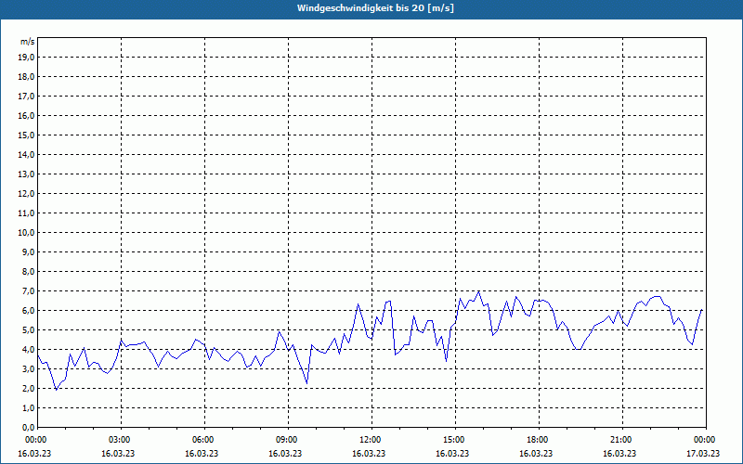The image size is (743, 464).
Task: Select the '13,0' y-axis label
Action: (27, 174)
